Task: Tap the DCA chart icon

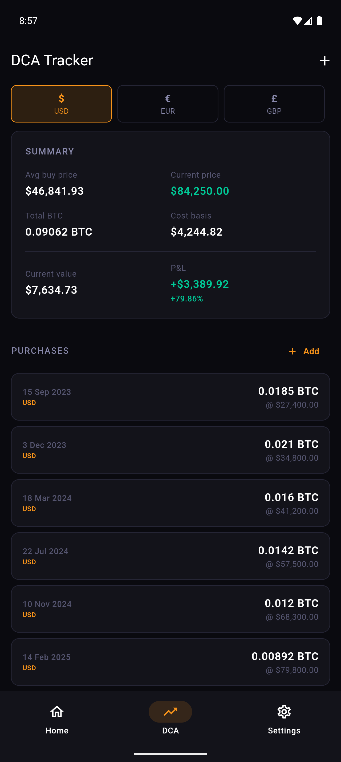Action: [x=170, y=711]
